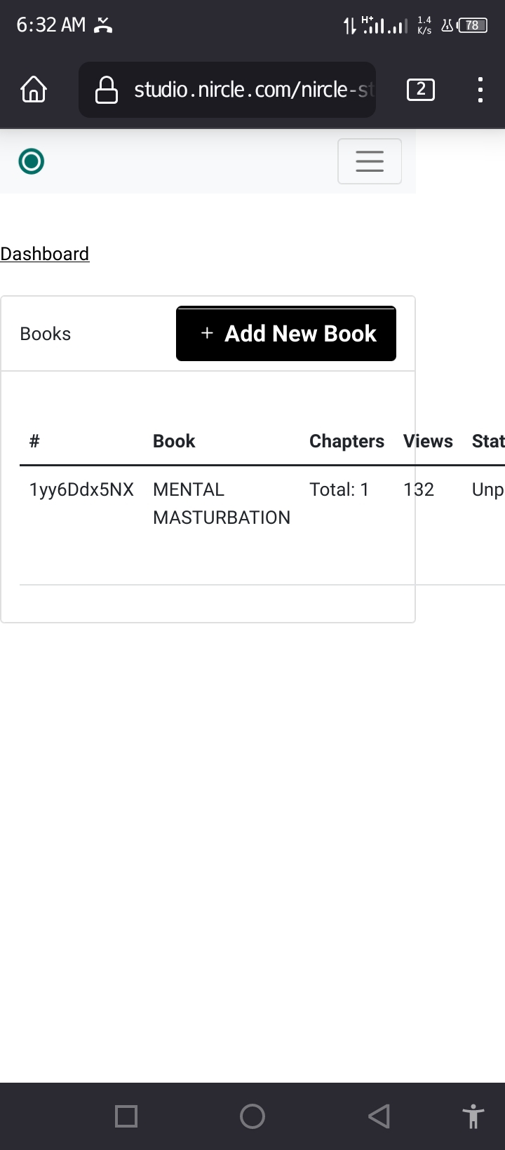This screenshot has width=505, height=1150.
Task: Open the MENTAL MASTURBATION book entry
Action: (x=222, y=503)
